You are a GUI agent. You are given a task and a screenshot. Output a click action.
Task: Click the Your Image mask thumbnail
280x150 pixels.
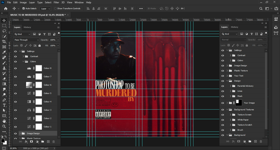pyautogui.click(x=239, y=103)
